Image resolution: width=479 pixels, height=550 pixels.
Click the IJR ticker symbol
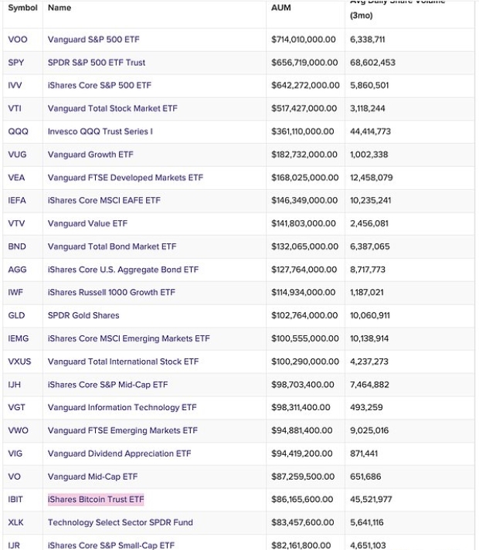click(14, 545)
